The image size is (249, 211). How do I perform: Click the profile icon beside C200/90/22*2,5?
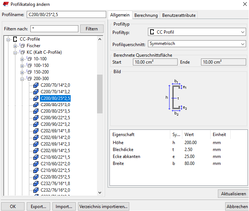coord(36,118)
